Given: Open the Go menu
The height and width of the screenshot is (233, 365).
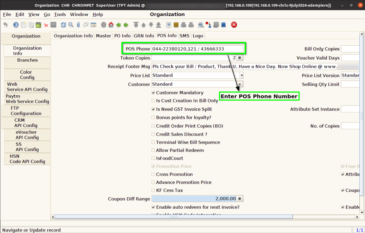Looking at the screenshot, I should (x=47, y=14).
